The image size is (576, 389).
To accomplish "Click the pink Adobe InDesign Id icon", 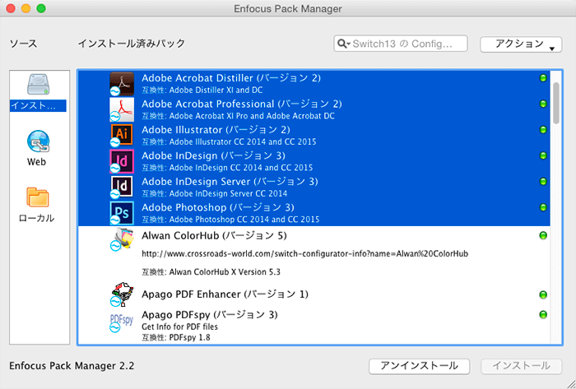I will coord(122,161).
